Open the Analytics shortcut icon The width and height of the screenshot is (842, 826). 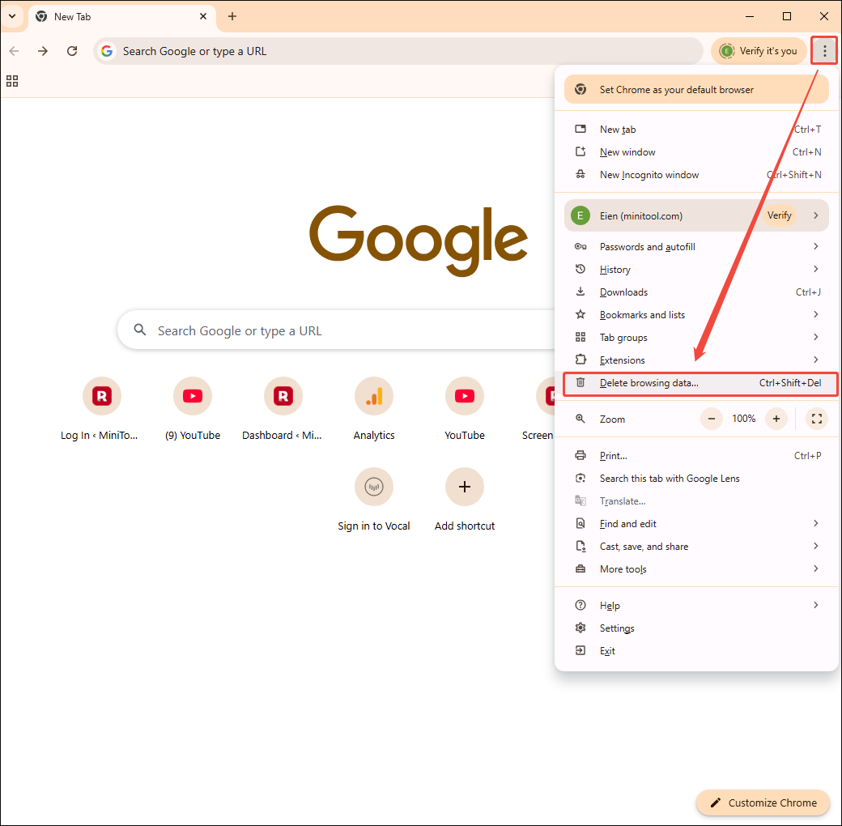click(374, 396)
